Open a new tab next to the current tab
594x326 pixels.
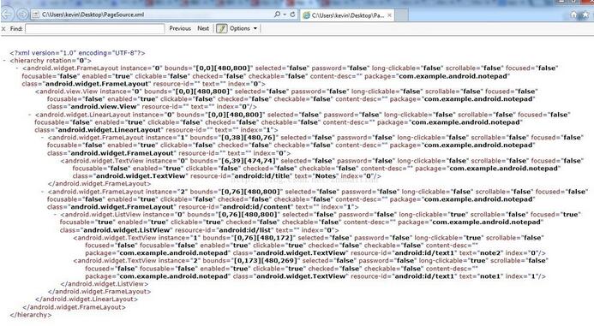pos(401,15)
